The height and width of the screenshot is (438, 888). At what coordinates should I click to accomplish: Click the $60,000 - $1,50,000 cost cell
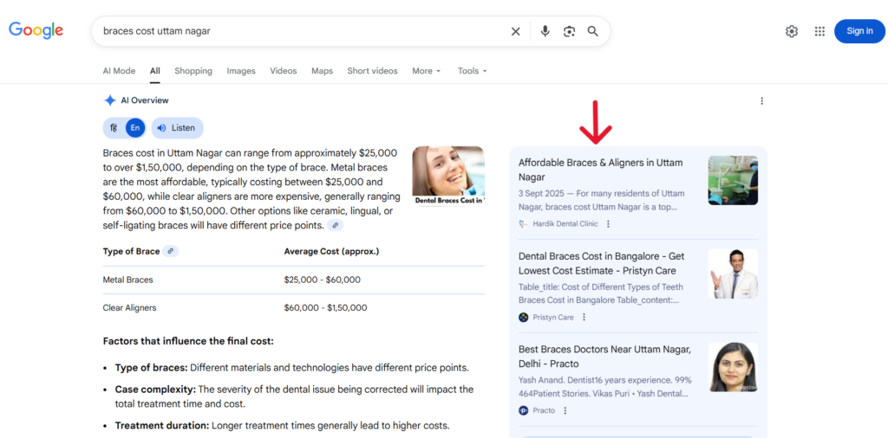326,308
